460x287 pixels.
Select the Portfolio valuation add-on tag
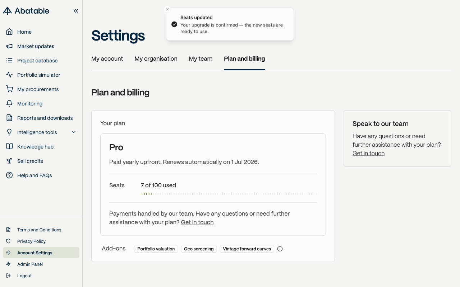pos(156,249)
